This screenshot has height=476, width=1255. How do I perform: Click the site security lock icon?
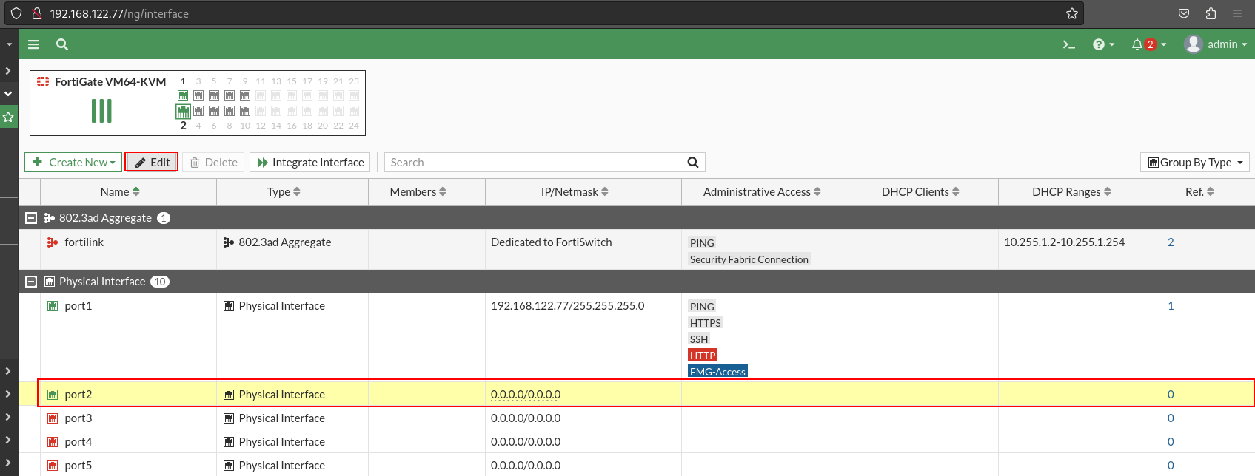coord(36,13)
